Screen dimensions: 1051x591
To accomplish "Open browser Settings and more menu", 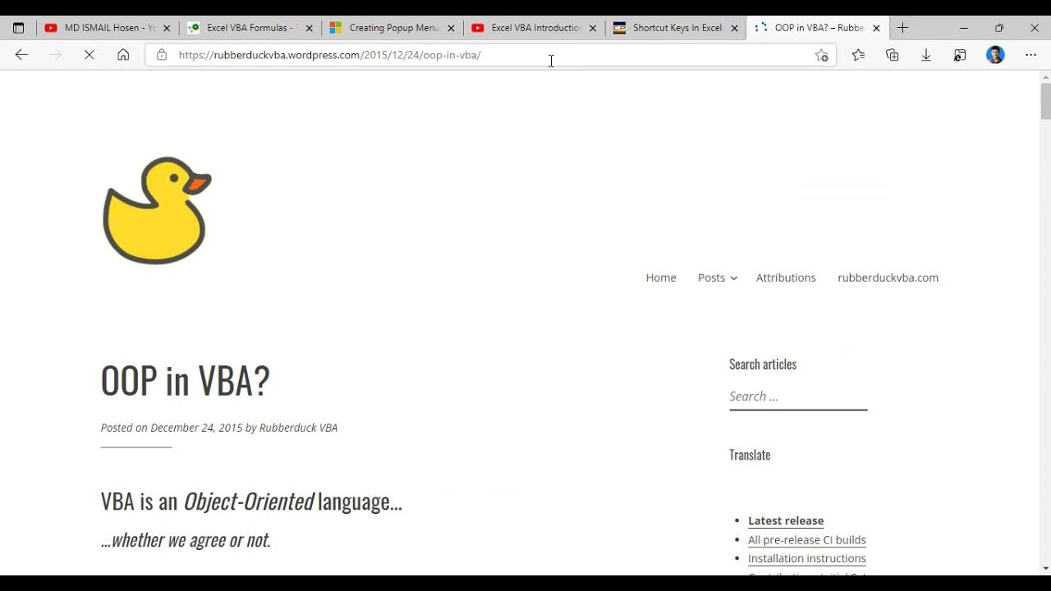I will point(1031,55).
